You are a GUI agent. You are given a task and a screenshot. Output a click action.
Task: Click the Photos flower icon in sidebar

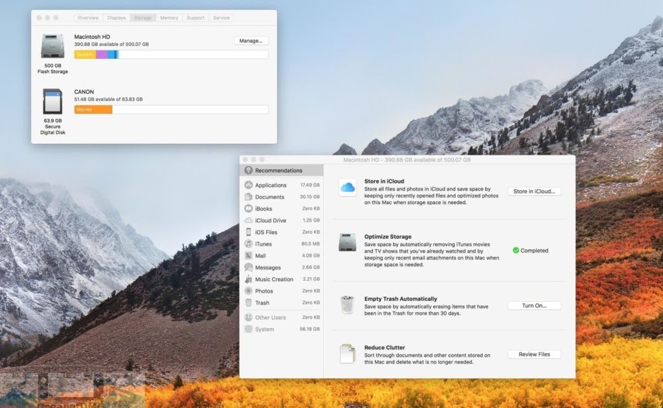pyautogui.click(x=249, y=291)
